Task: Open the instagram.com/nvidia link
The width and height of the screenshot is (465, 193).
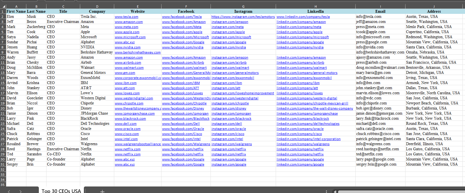Action: pos(229,47)
